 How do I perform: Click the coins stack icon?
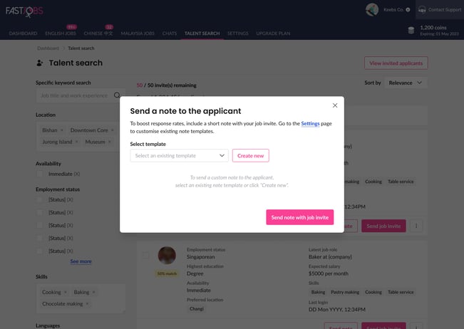(x=411, y=30)
